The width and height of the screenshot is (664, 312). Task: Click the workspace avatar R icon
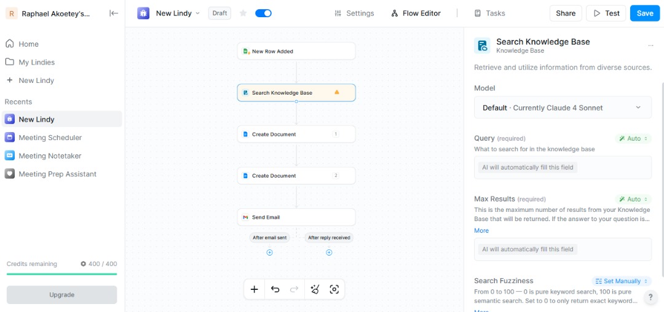(x=12, y=14)
